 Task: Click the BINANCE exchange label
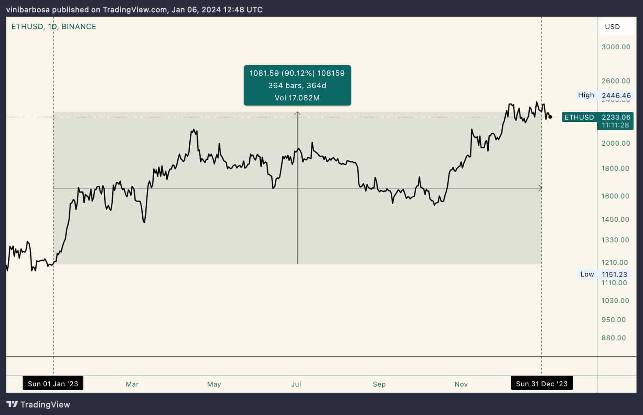coord(79,27)
